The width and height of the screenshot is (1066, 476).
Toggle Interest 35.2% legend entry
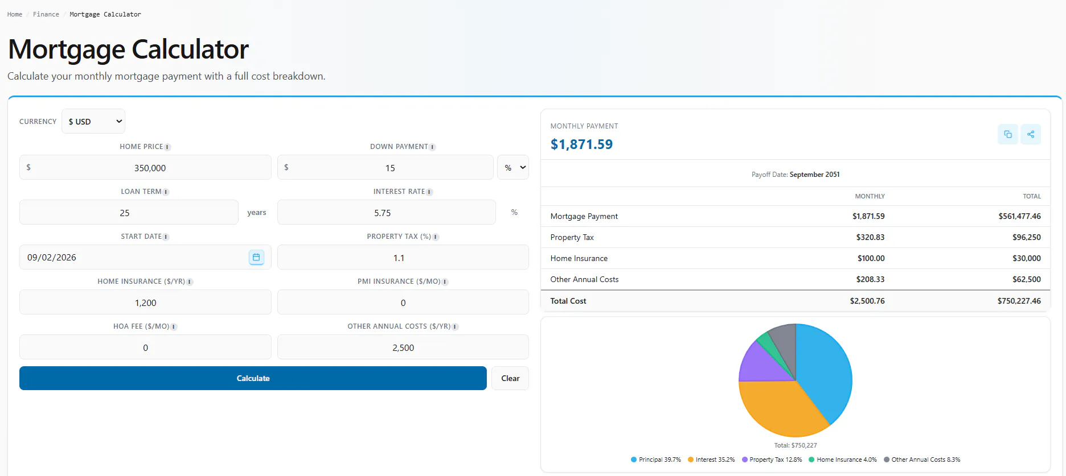pos(711,460)
